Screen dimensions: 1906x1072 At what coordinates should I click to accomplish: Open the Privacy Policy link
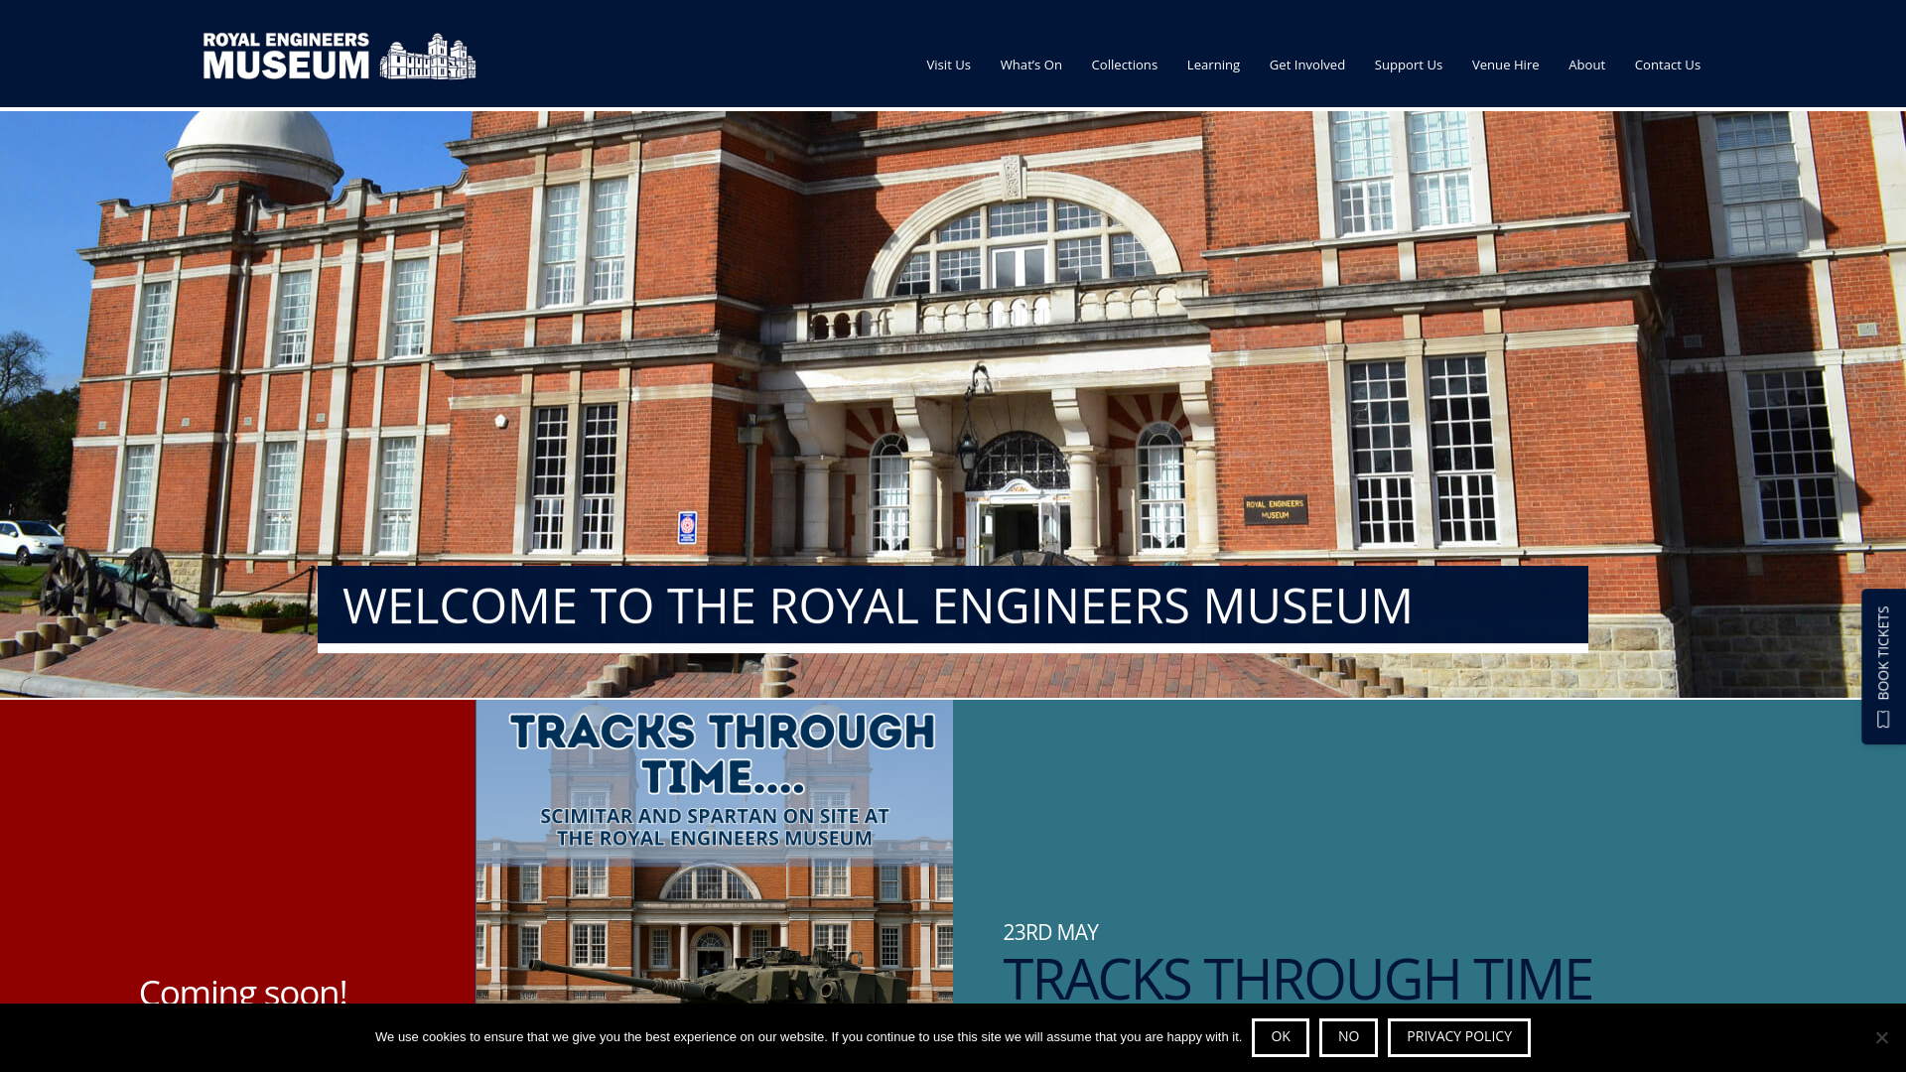click(1458, 1037)
